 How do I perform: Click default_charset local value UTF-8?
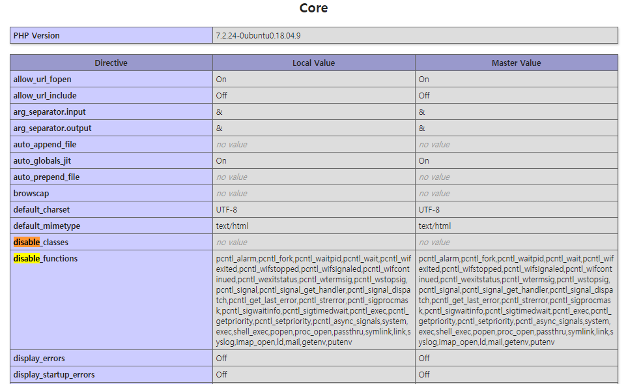click(x=227, y=209)
